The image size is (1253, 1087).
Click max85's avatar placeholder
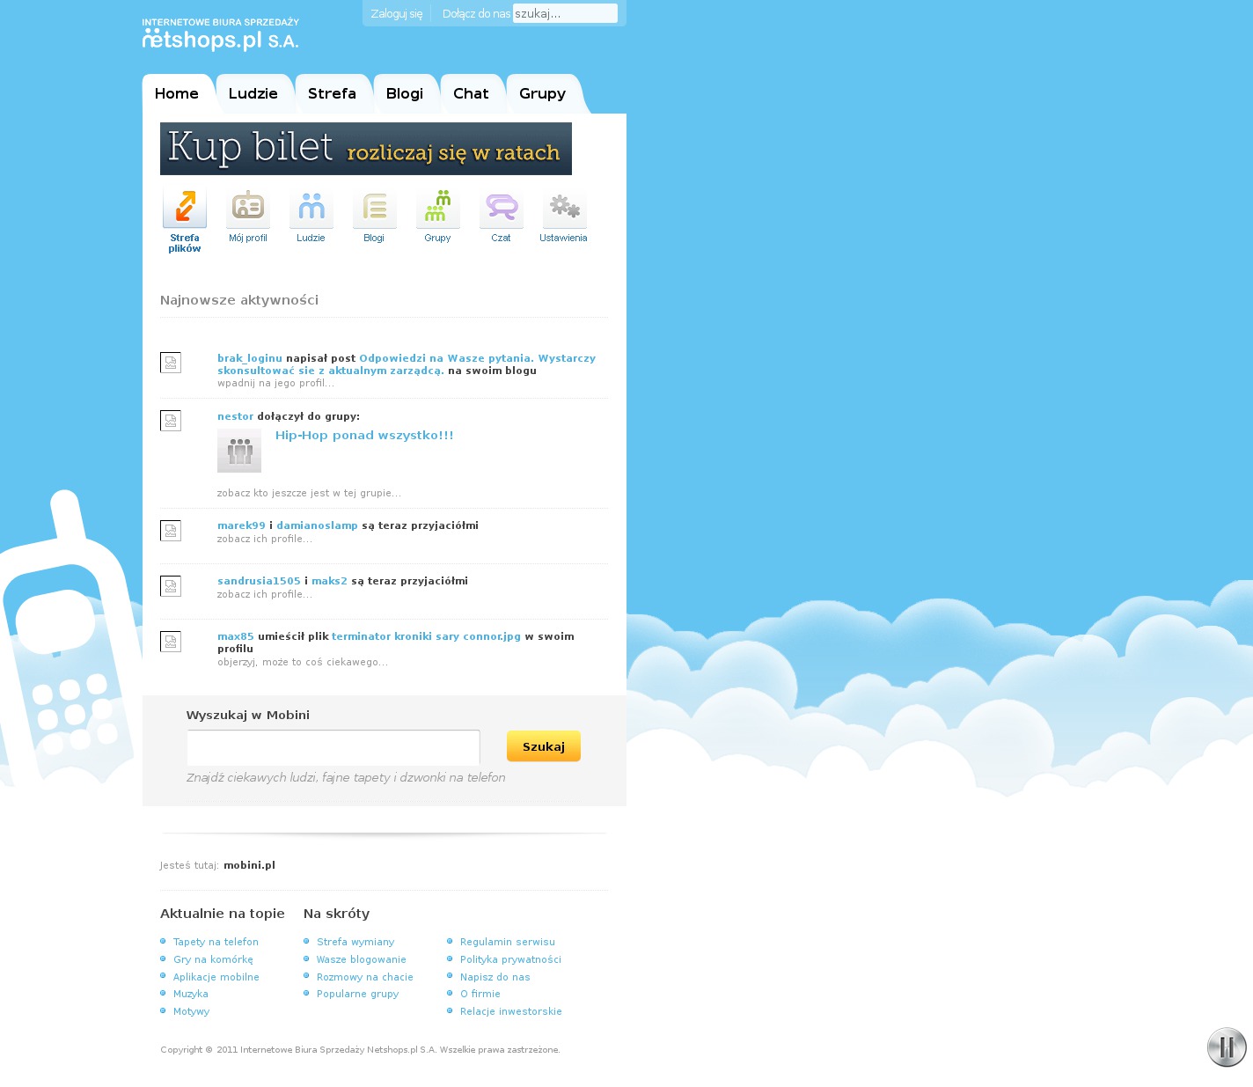pyautogui.click(x=171, y=642)
